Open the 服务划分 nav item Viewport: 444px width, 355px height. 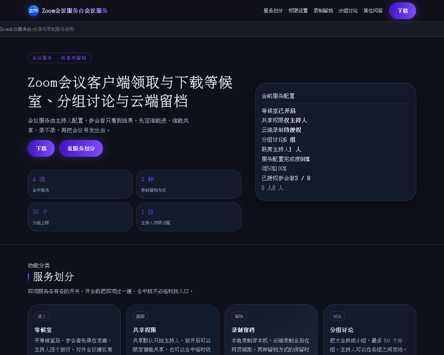273,11
